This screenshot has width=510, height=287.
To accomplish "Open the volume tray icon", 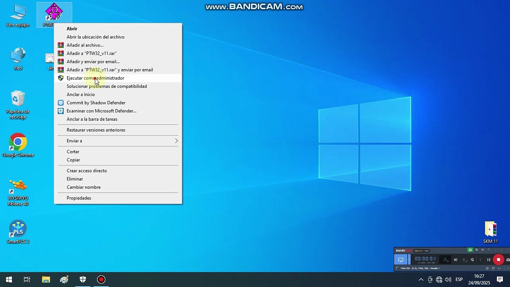I will coord(448,280).
